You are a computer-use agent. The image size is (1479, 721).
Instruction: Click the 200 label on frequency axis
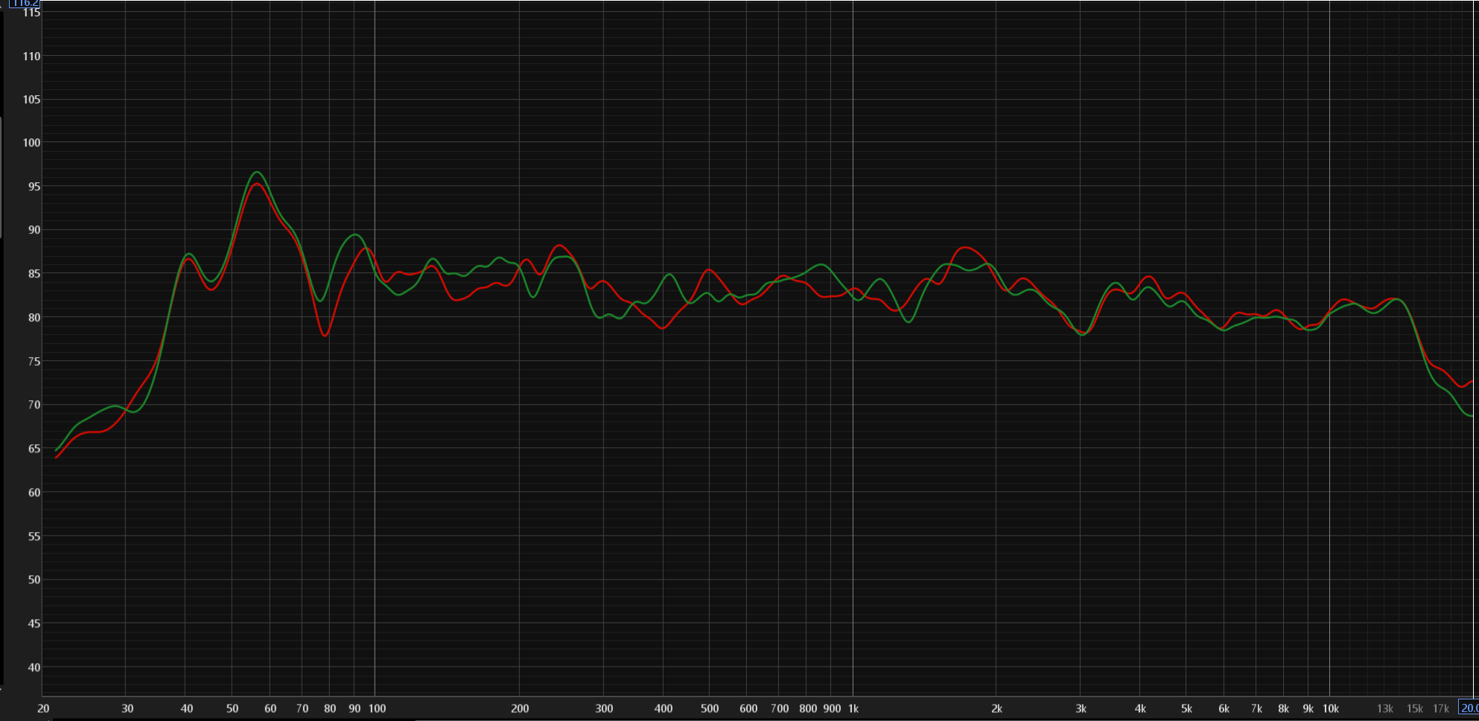(520, 708)
